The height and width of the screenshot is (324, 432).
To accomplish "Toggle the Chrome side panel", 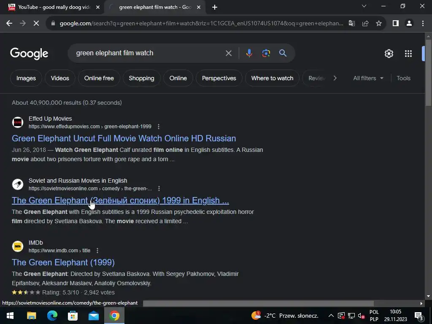I will coord(396,24).
